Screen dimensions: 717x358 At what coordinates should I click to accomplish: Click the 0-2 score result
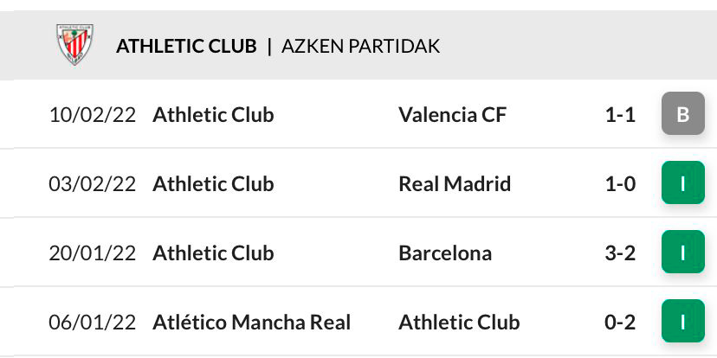620,323
